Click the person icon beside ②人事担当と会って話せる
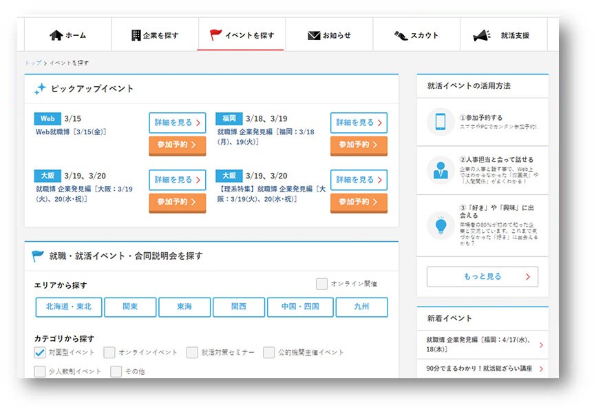 click(441, 169)
